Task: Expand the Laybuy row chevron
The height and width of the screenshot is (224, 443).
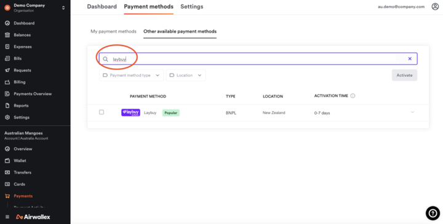Action: click(412, 112)
